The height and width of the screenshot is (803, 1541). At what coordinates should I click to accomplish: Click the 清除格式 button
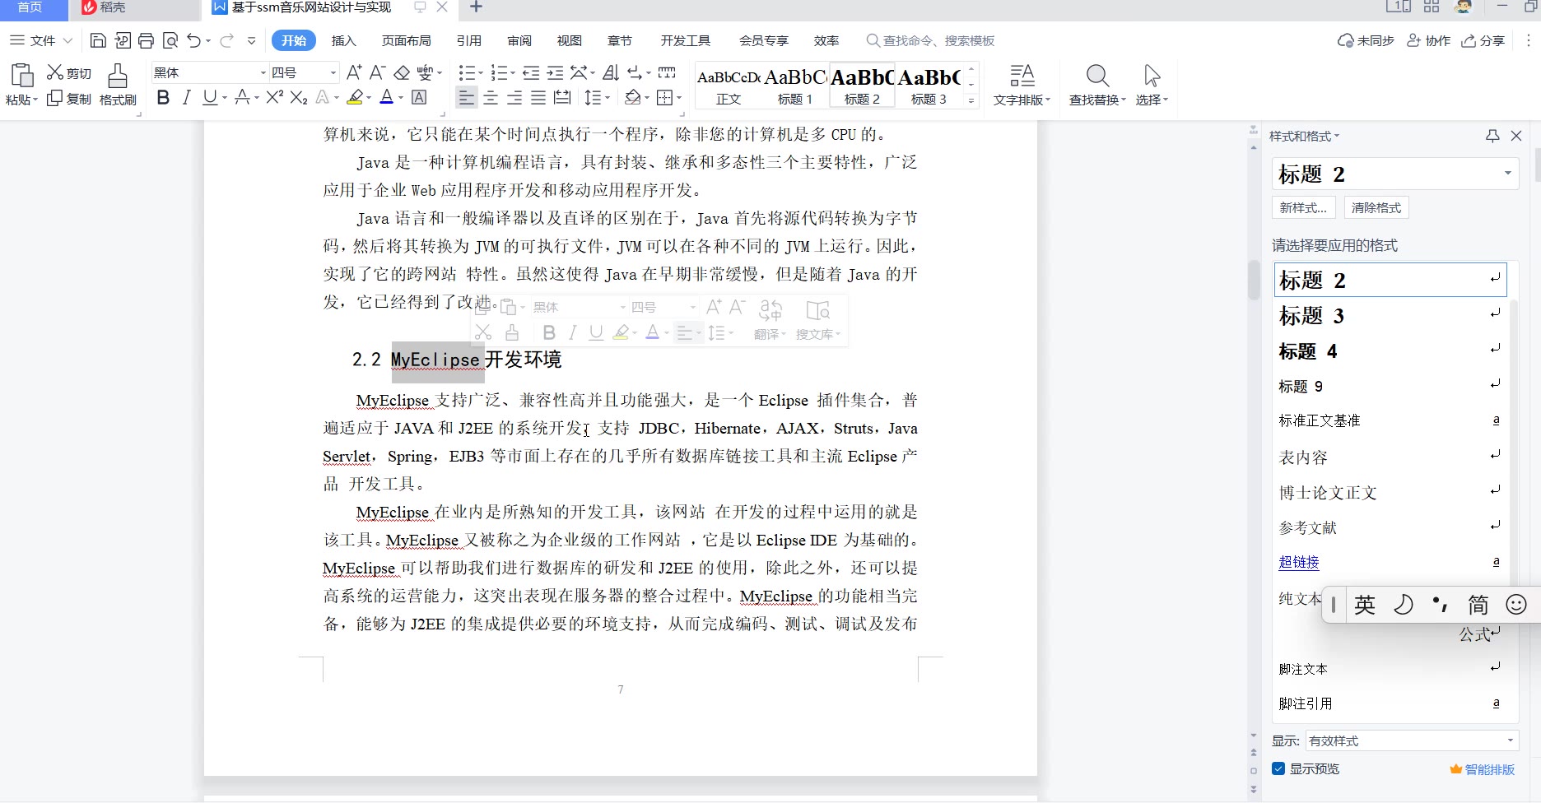click(x=1376, y=208)
